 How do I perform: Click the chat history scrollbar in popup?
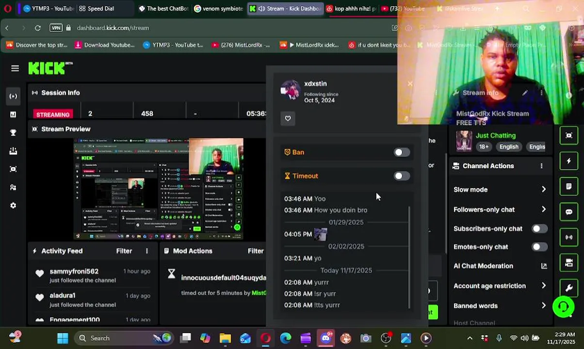pos(410,257)
